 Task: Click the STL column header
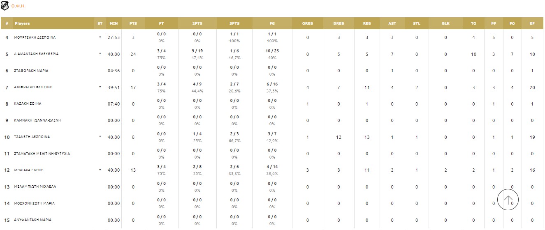point(417,23)
